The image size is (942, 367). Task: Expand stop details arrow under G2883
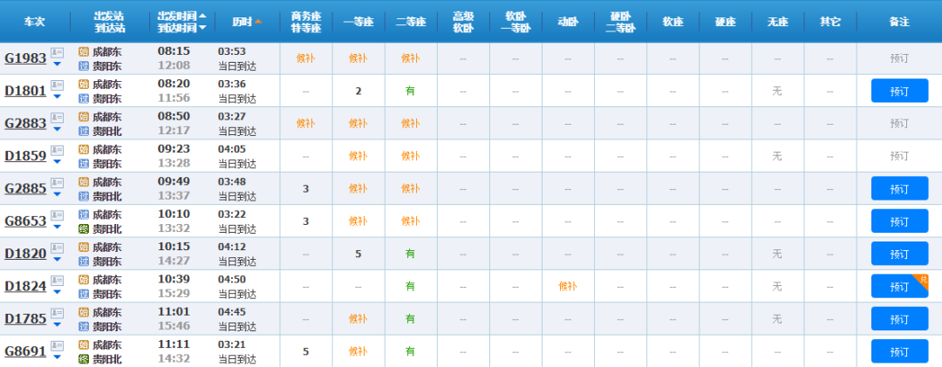click(x=57, y=128)
